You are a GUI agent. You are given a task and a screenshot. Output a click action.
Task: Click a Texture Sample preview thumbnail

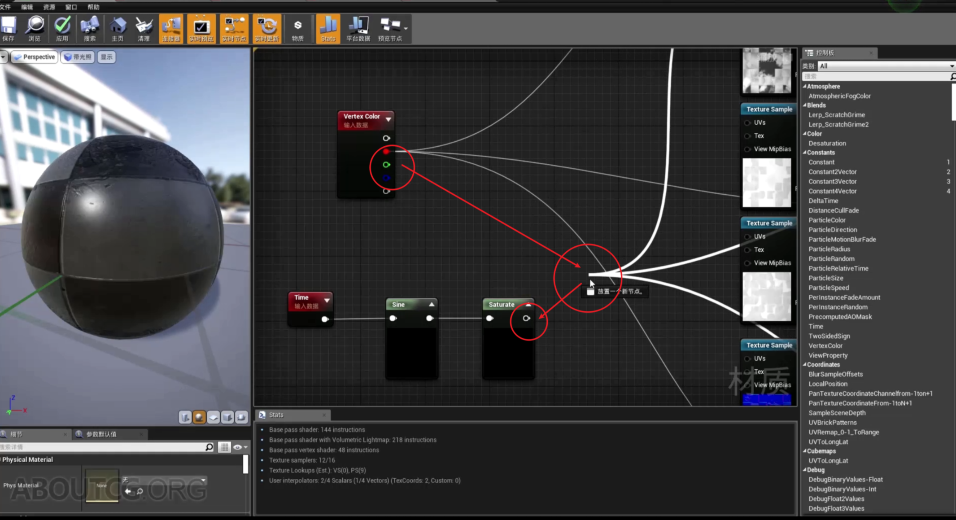pos(767,183)
